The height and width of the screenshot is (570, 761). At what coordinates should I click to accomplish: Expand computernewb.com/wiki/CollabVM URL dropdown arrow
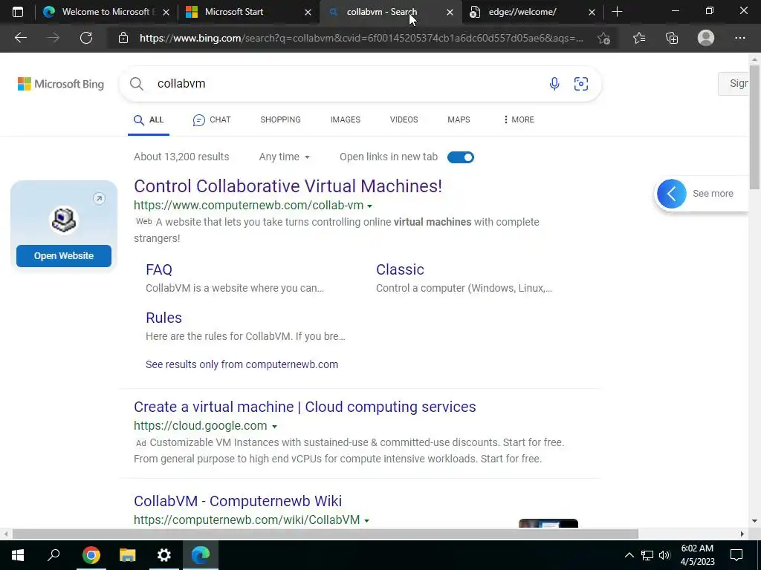click(x=367, y=520)
